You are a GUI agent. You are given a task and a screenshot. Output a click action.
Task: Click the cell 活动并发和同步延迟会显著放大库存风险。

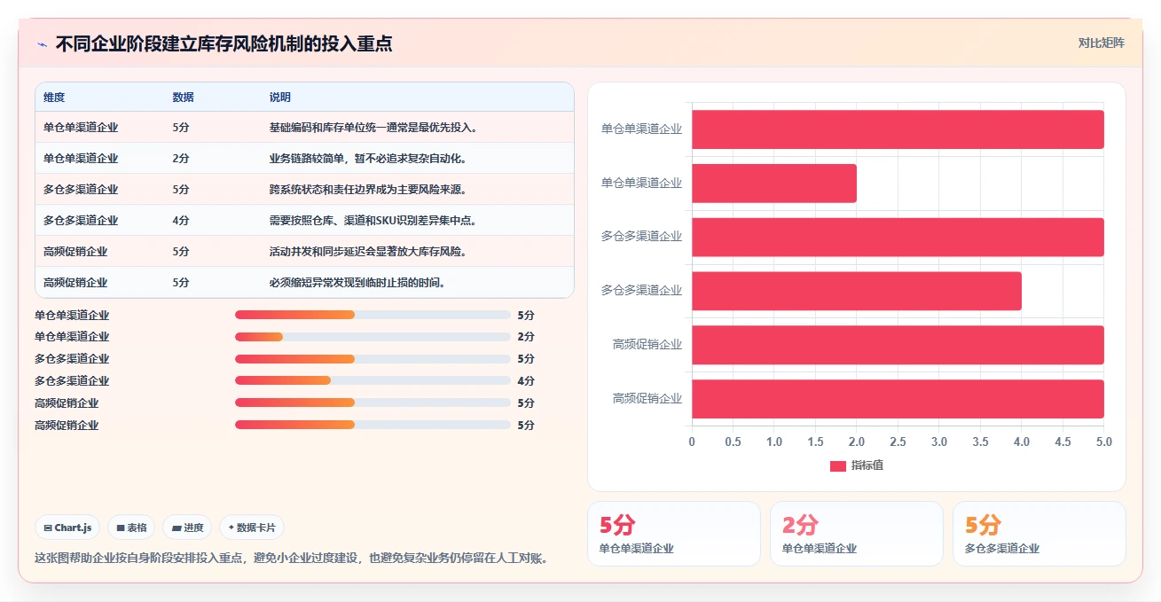[x=368, y=252]
